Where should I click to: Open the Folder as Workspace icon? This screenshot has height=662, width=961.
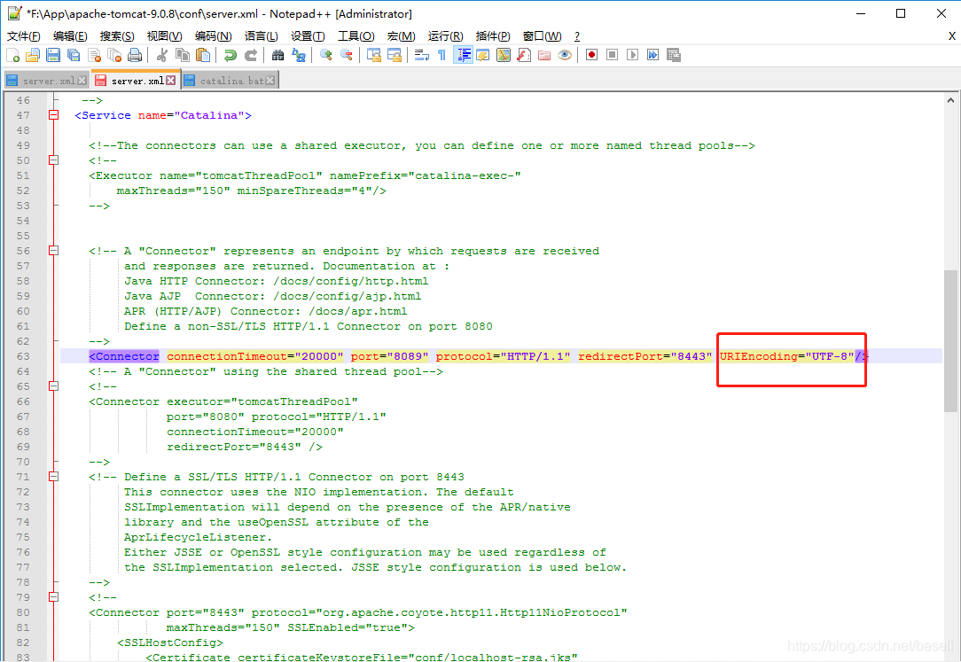[x=544, y=56]
